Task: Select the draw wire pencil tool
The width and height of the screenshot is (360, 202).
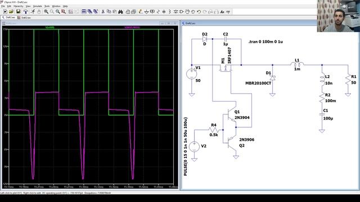Action: coord(141,11)
